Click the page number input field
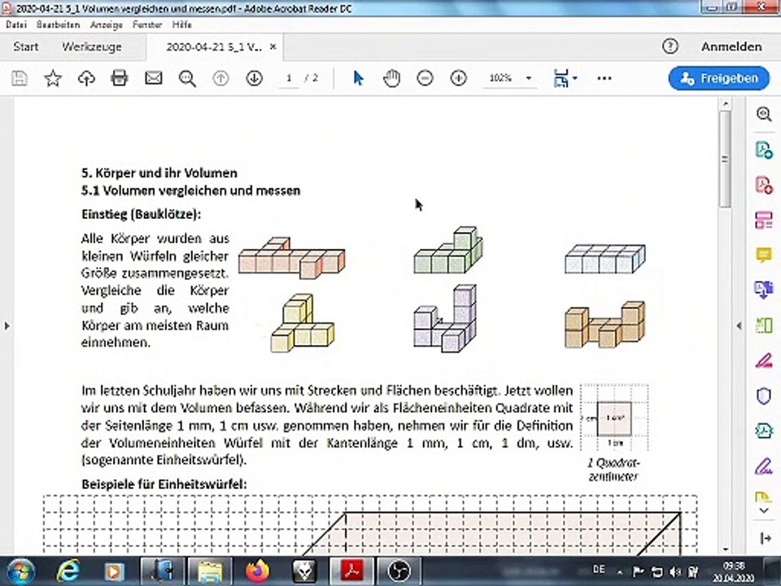Image resolution: width=781 pixels, height=586 pixels. click(x=289, y=78)
